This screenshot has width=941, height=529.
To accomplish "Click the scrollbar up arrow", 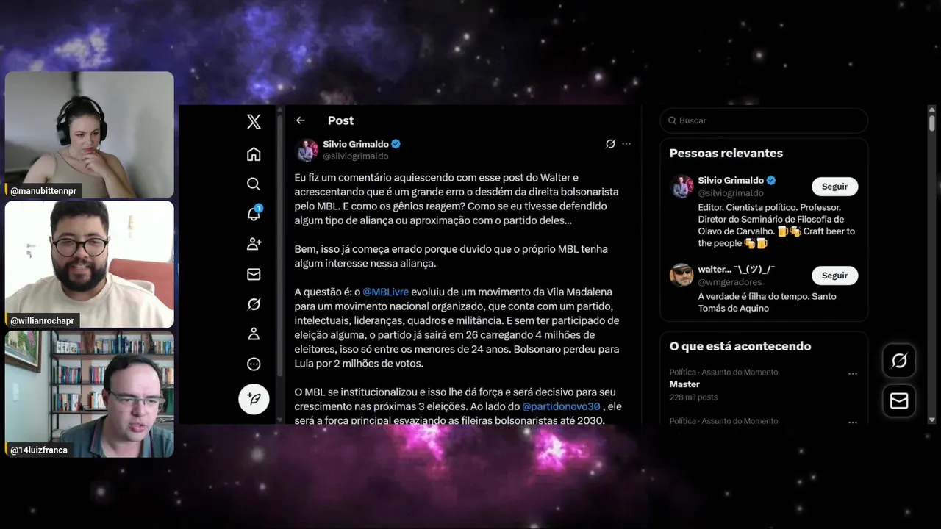I will point(932,109).
